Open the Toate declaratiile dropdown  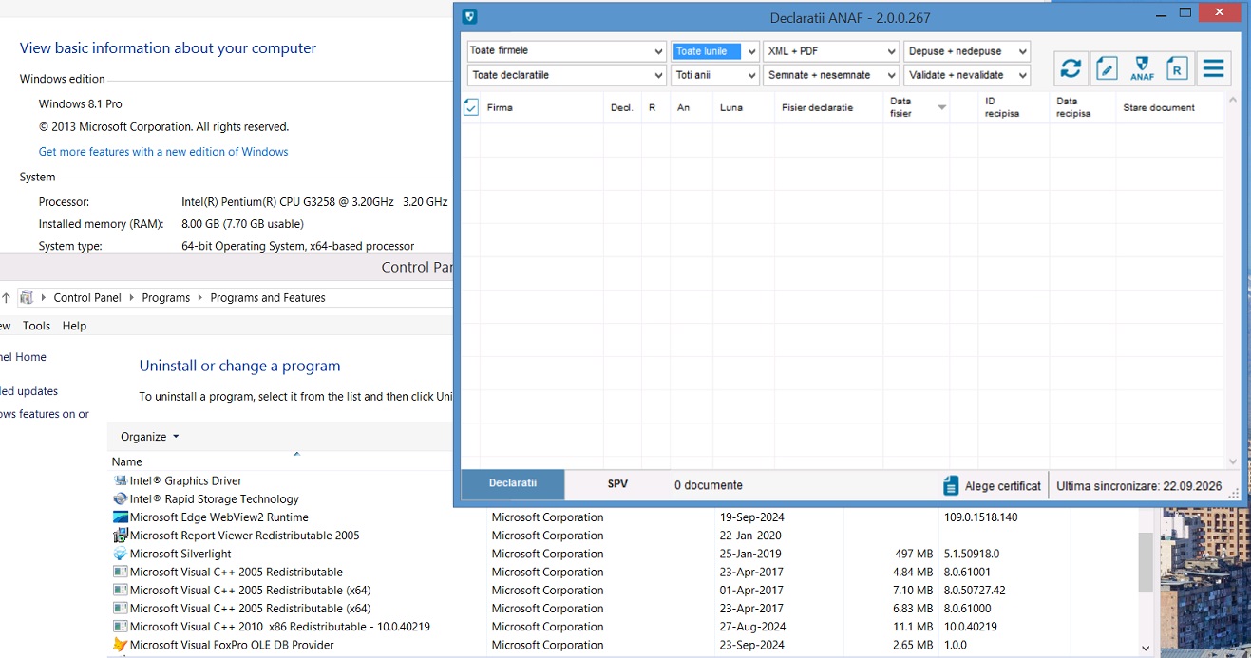566,75
